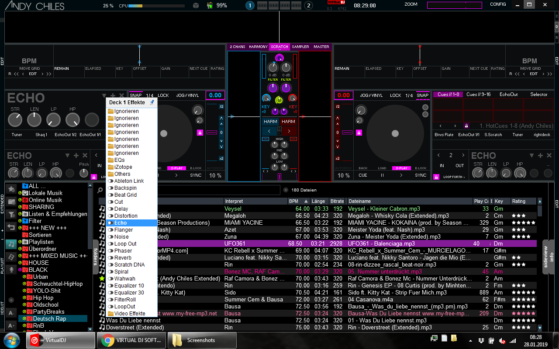Collapse the BLACK folder in tree
Viewport: 559px width, 349px height.
click(x=20, y=270)
